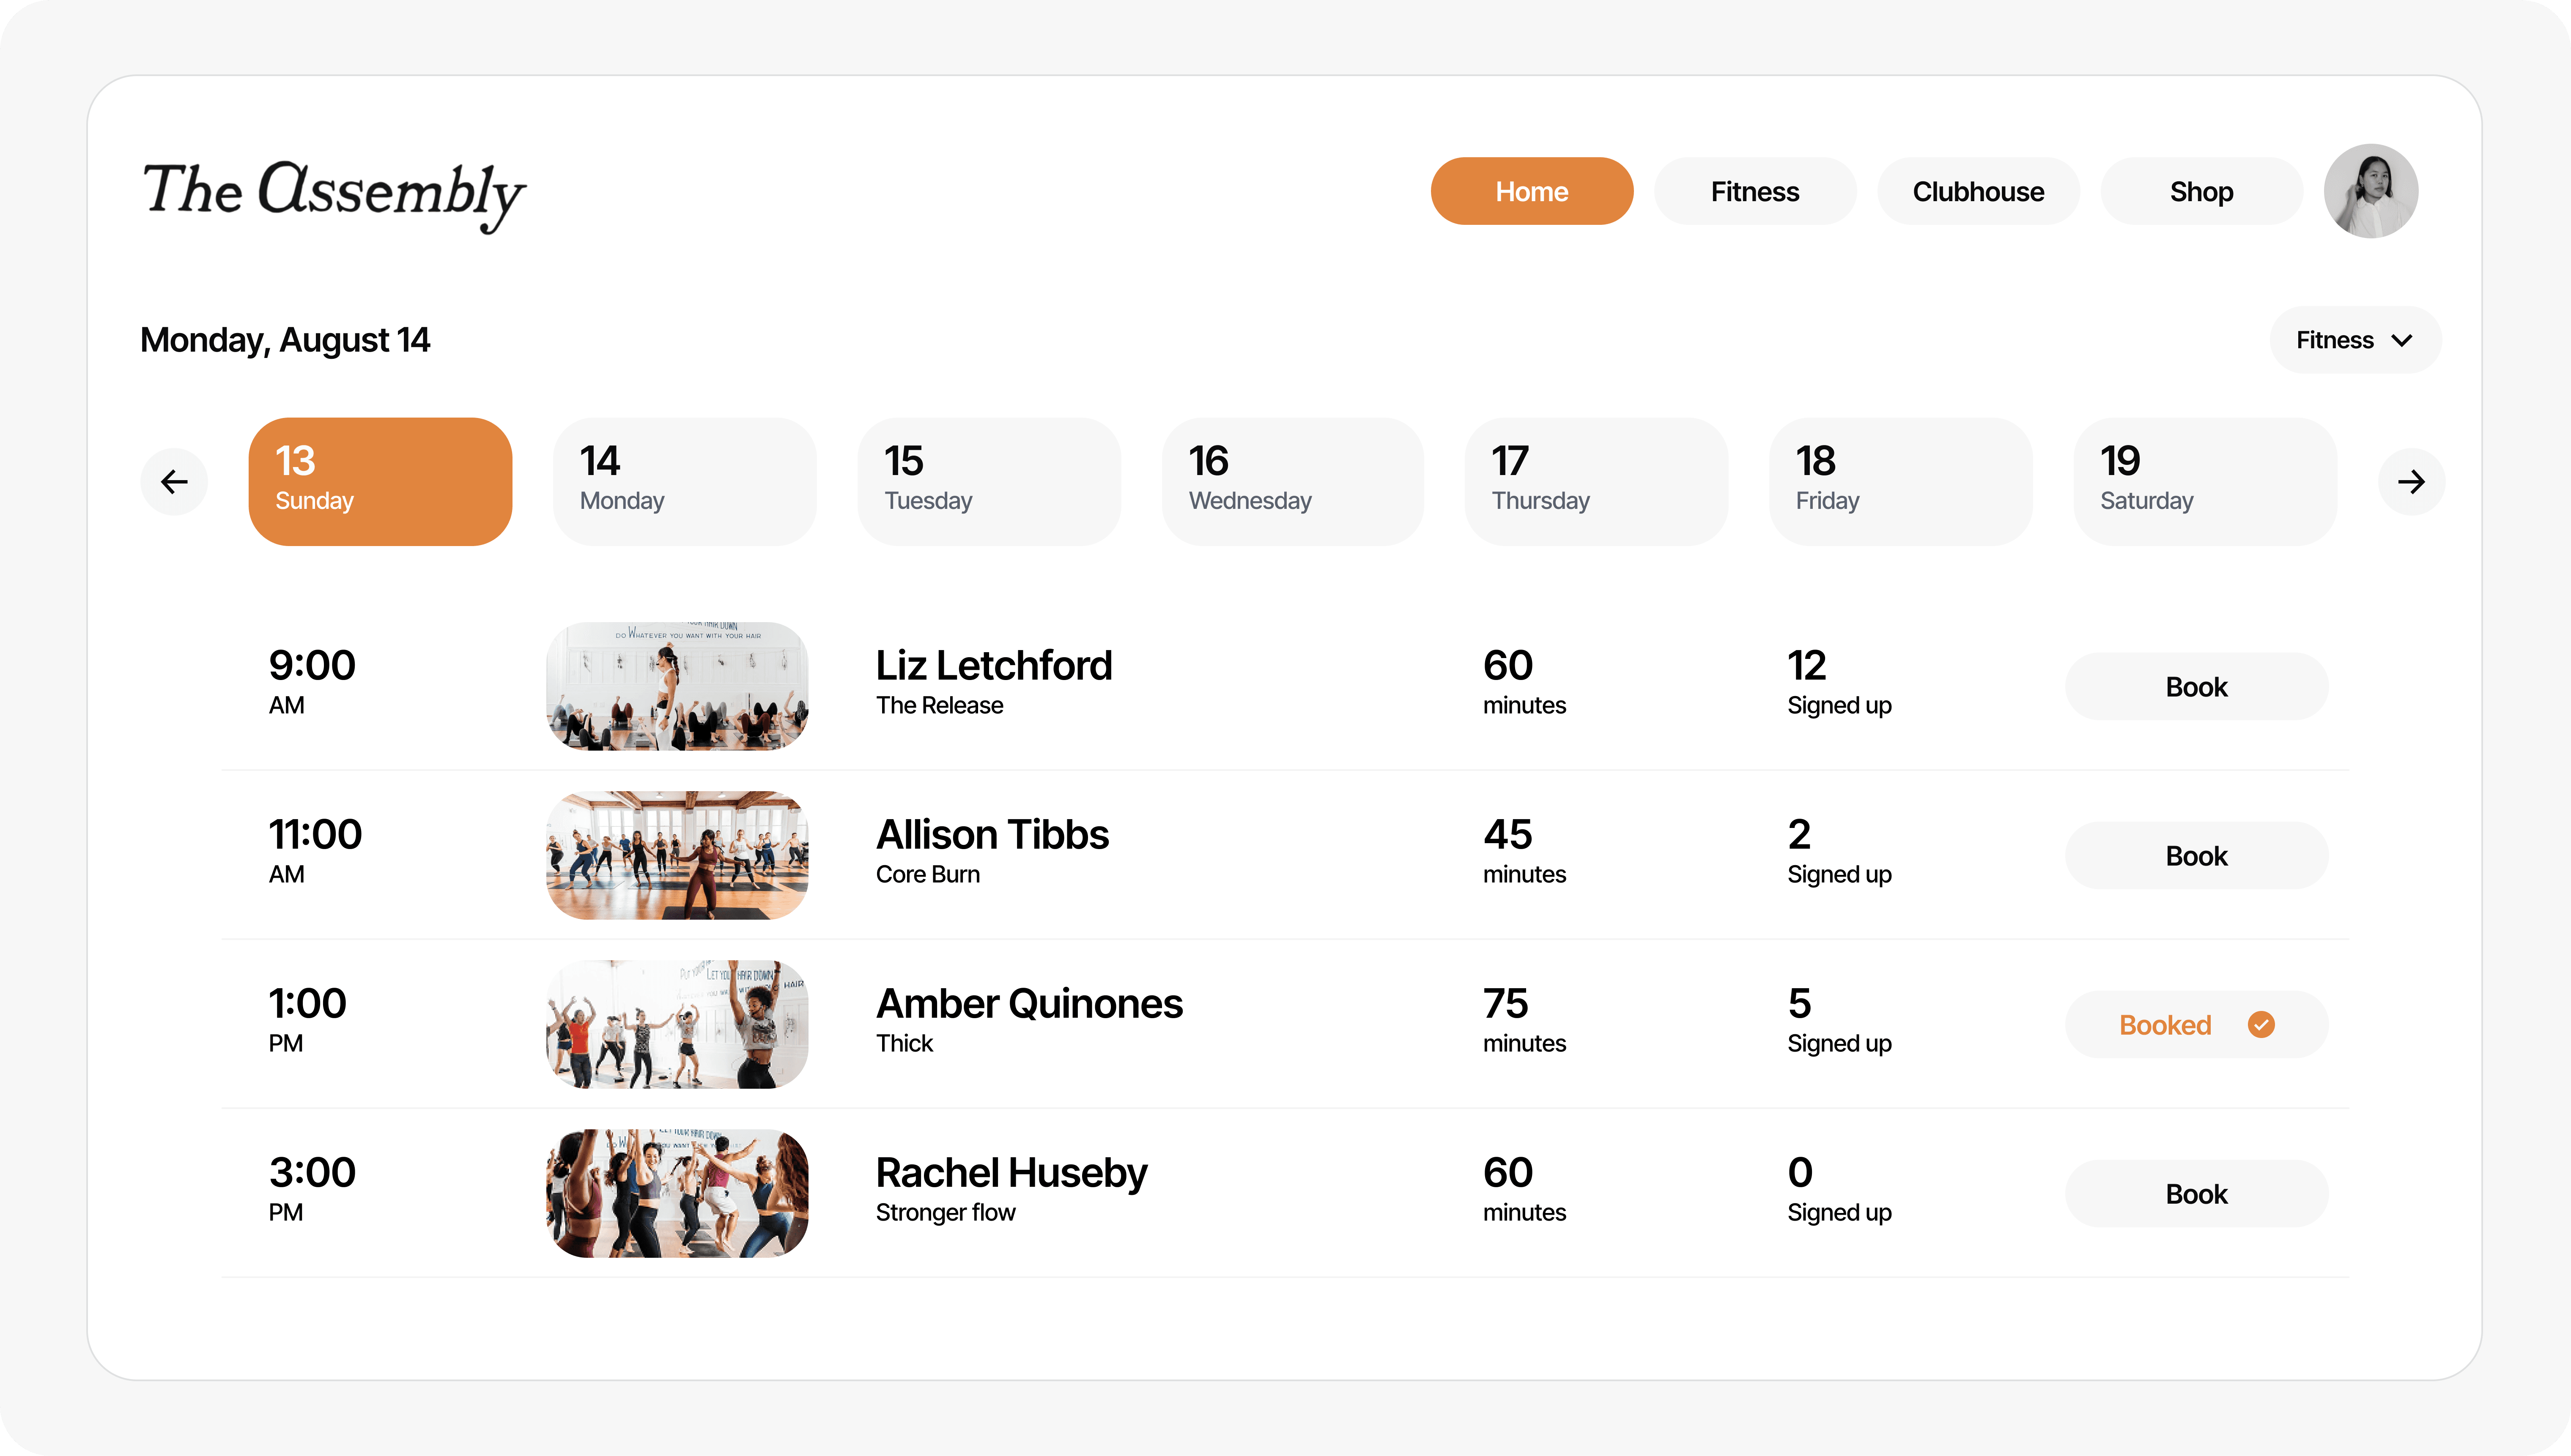
Task: Switch to the Clubhouse tab
Action: [x=1978, y=191]
